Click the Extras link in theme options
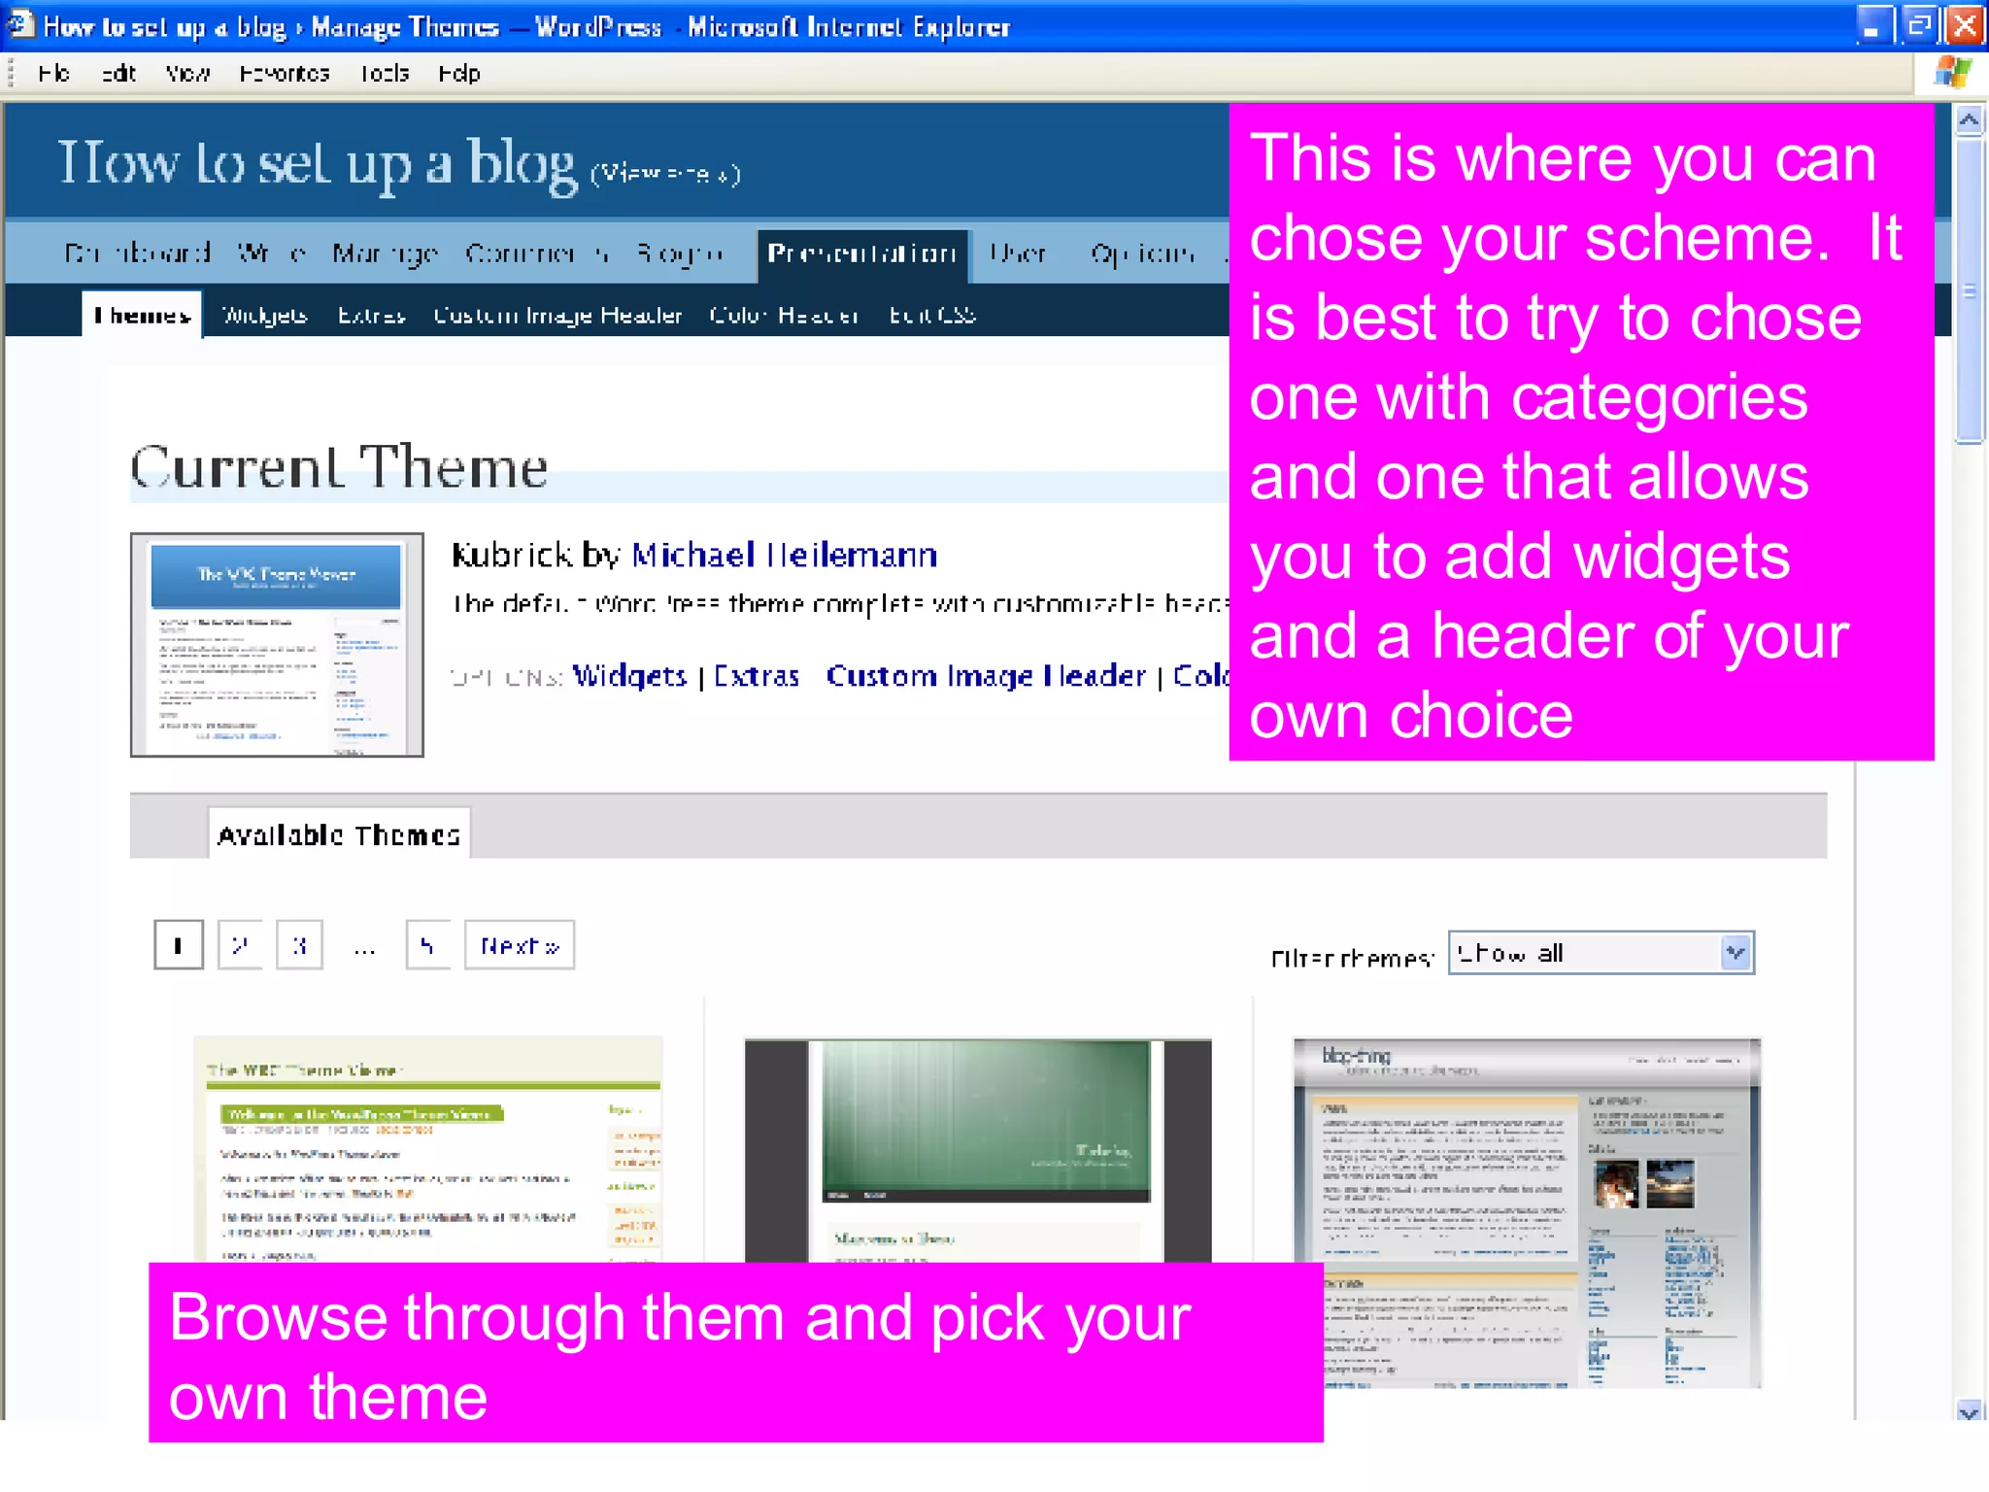The width and height of the screenshot is (1989, 1492). point(757,675)
